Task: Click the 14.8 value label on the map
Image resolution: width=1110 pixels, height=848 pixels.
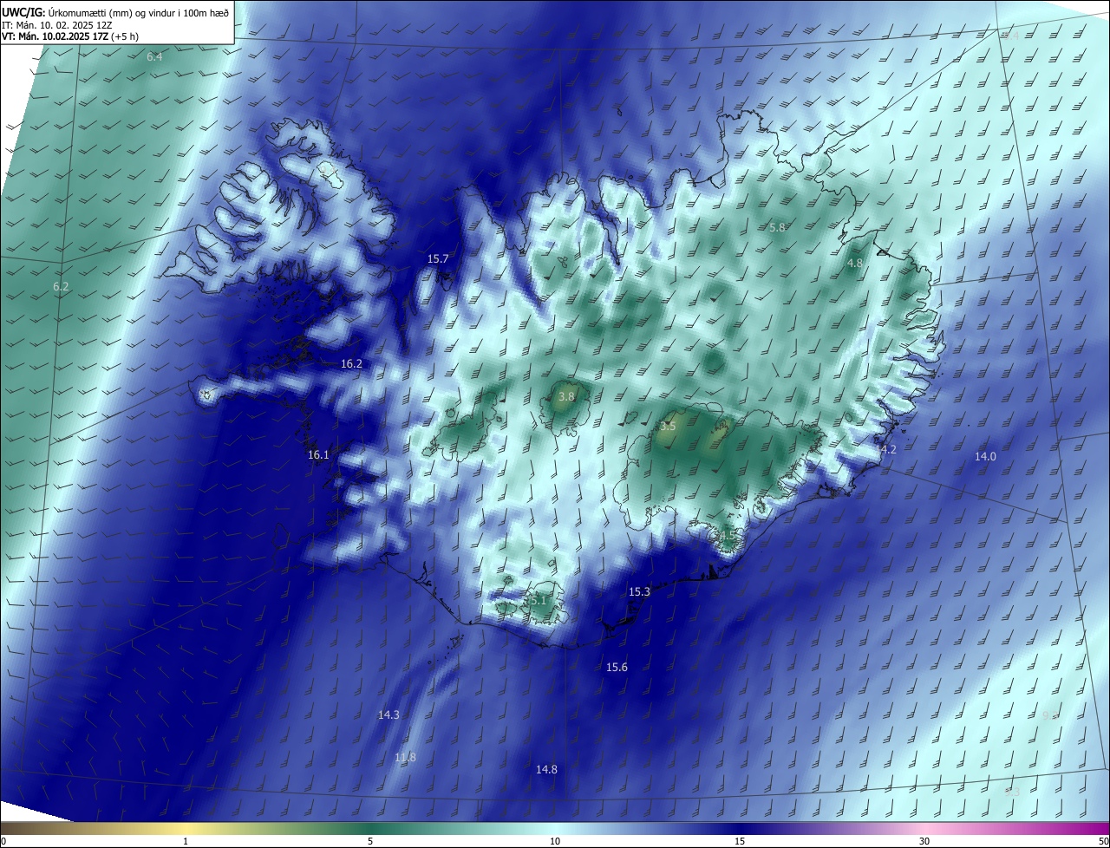Action: coord(546,769)
